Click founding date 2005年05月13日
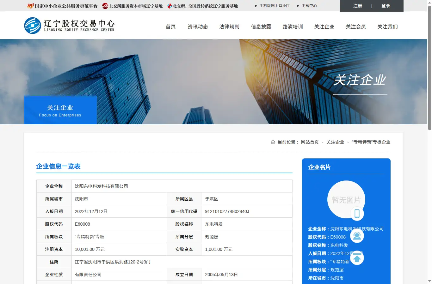Image resolution: width=432 pixels, height=284 pixels. [x=221, y=275]
